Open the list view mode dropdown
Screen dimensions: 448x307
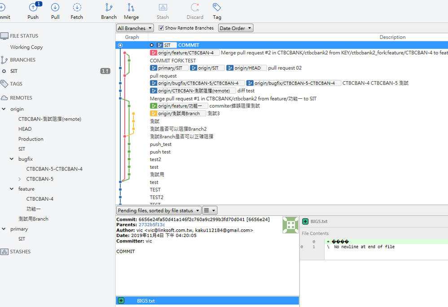pos(210,211)
